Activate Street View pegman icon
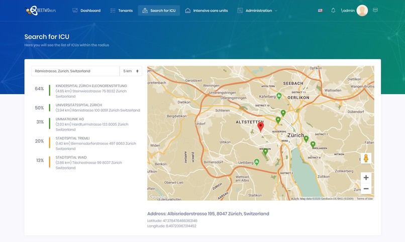 pyautogui.click(x=366, y=158)
